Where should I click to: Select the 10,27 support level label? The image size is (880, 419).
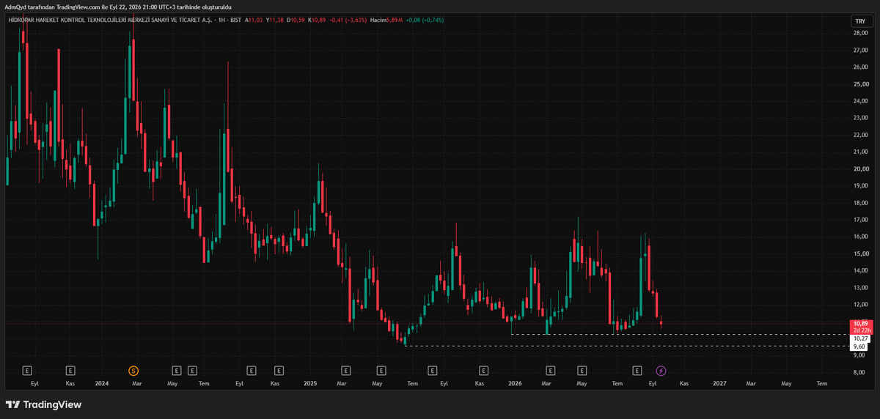tap(859, 338)
